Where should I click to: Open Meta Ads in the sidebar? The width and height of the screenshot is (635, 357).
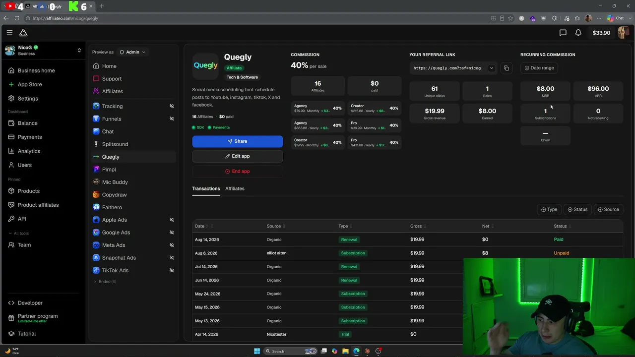pos(113,245)
